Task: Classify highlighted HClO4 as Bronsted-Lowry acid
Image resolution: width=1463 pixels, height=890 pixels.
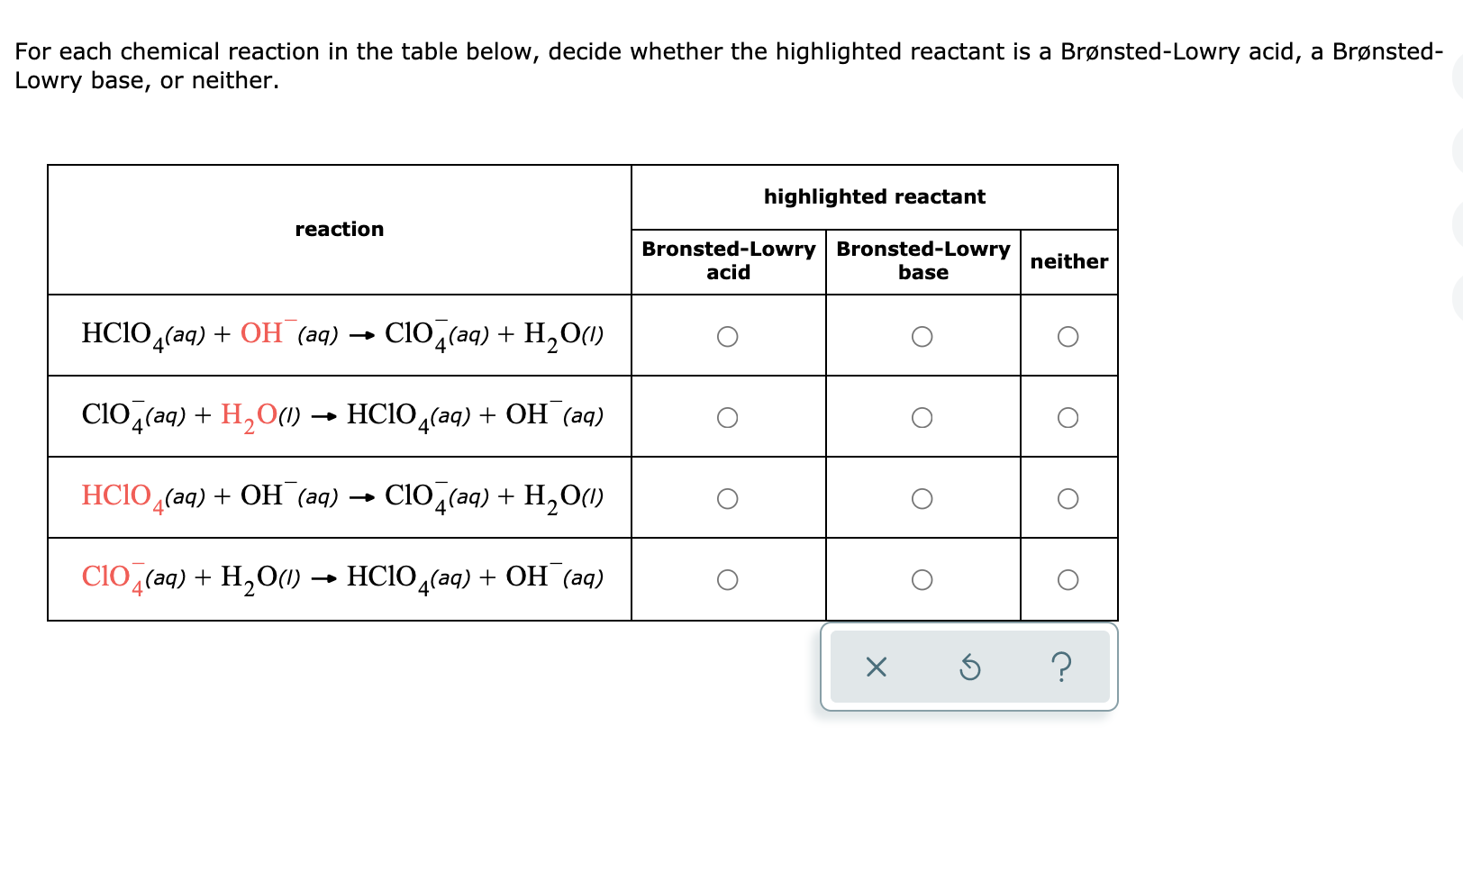Action: tap(728, 499)
